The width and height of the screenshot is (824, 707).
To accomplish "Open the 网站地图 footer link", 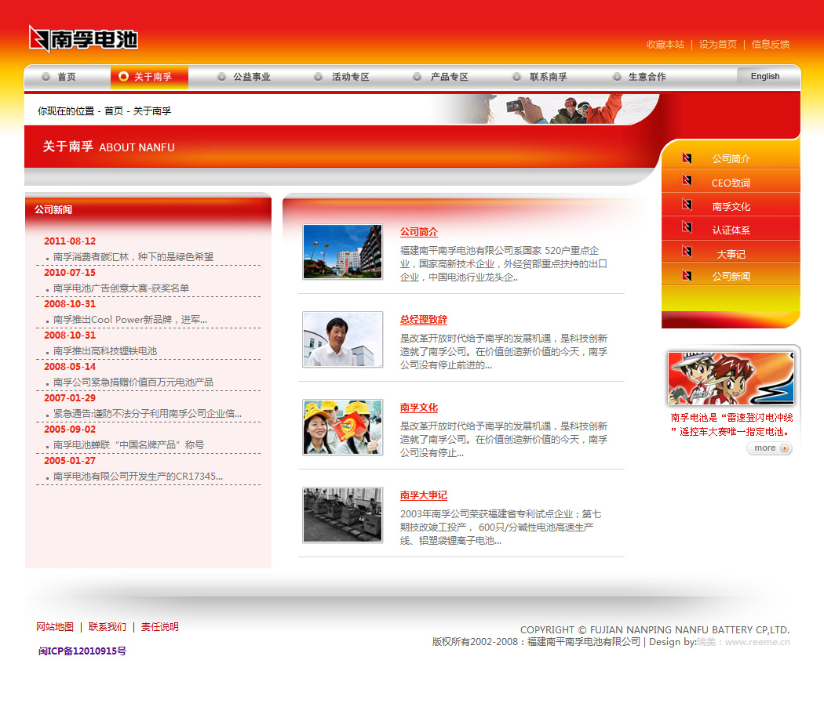I will 55,627.
